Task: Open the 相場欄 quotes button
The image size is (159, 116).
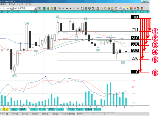Action: 88,109
